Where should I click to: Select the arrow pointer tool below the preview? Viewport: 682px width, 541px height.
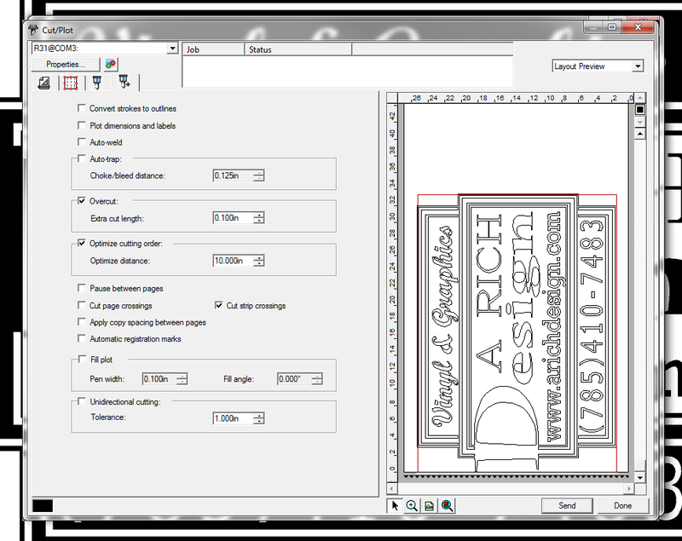click(x=395, y=505)
